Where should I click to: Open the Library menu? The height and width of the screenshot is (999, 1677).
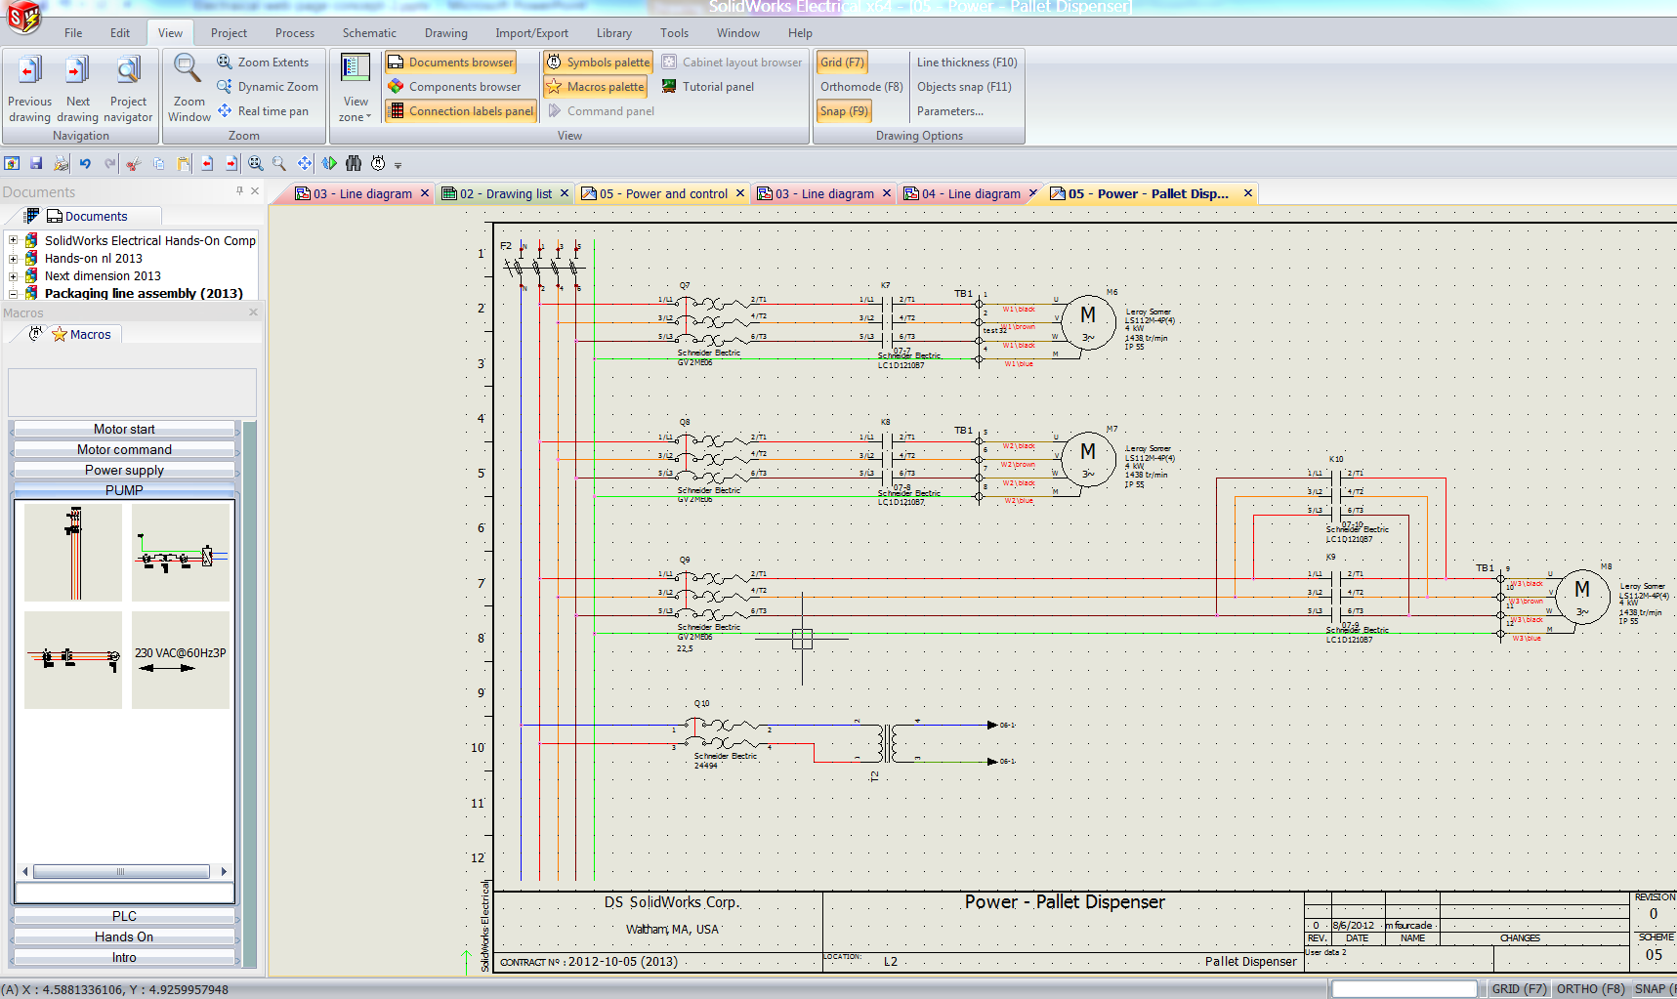point(614,32)
